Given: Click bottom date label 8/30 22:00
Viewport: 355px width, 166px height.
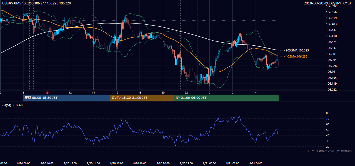Looking at the screenshot, I should (186, 163).
